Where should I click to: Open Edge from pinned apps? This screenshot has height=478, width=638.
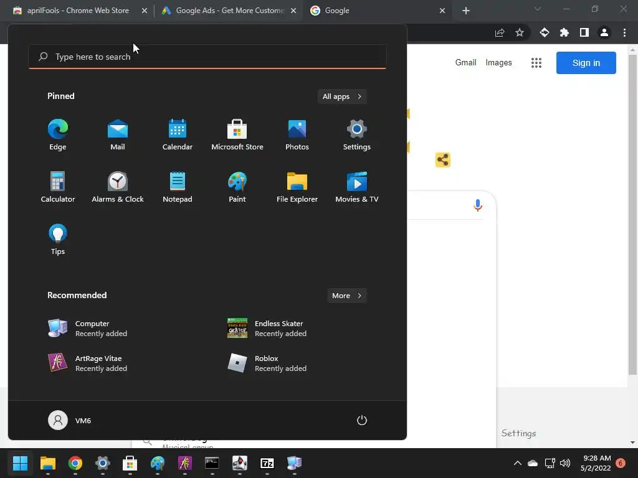coord(58,135)
